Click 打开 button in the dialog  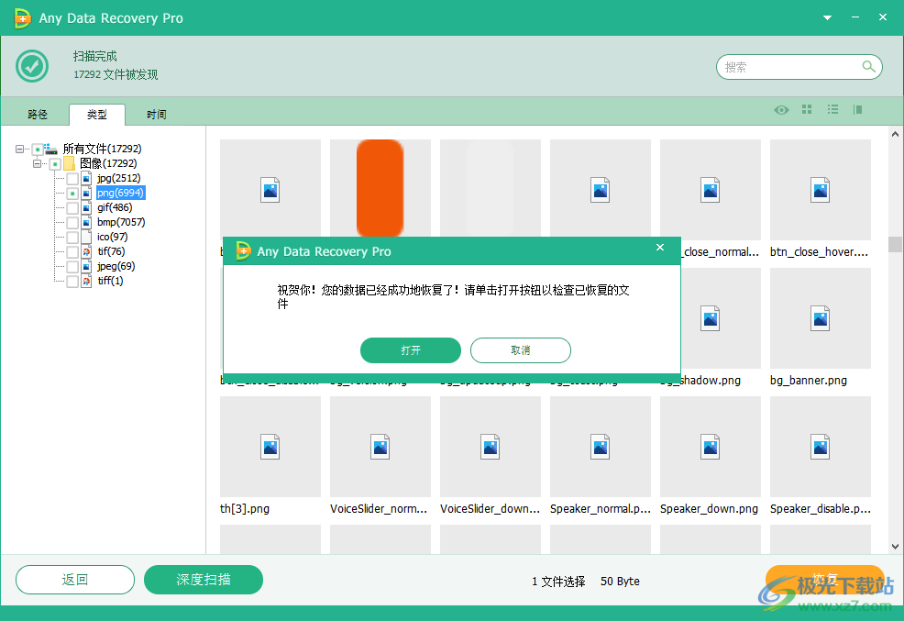tap(411, 350)
